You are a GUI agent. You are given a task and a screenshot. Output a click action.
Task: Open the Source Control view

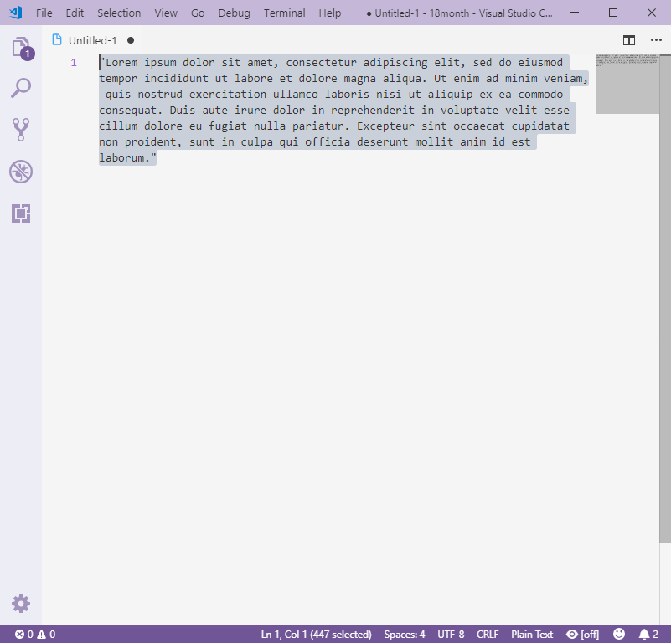[21, 129]
